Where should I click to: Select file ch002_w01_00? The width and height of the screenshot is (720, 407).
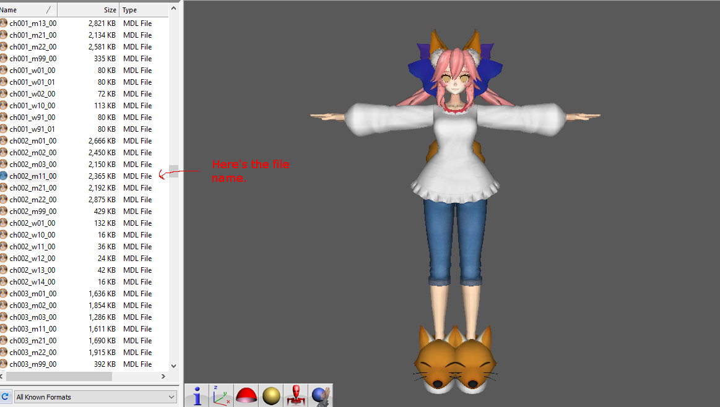coord(32,223)
